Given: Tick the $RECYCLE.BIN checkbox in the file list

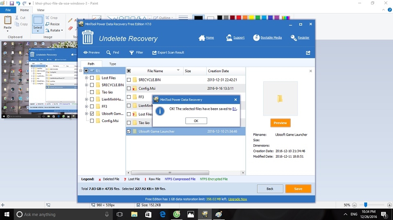Looking at the screenshot, I should point(129,80).
